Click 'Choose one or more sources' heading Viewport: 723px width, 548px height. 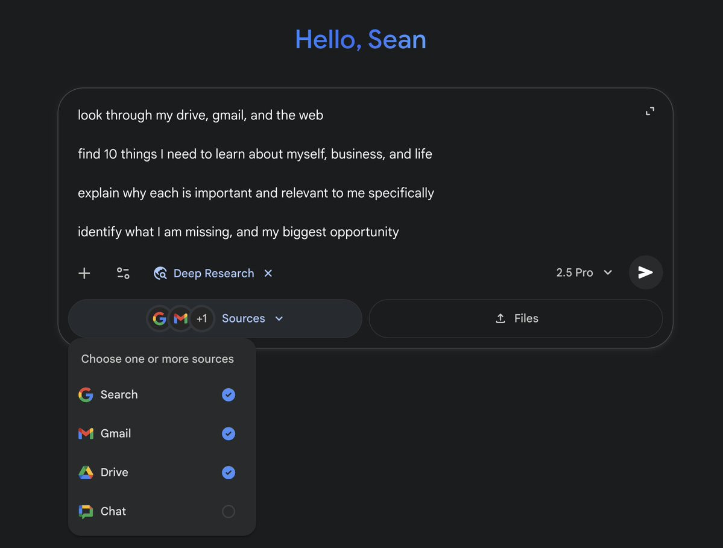click(157, 359)
